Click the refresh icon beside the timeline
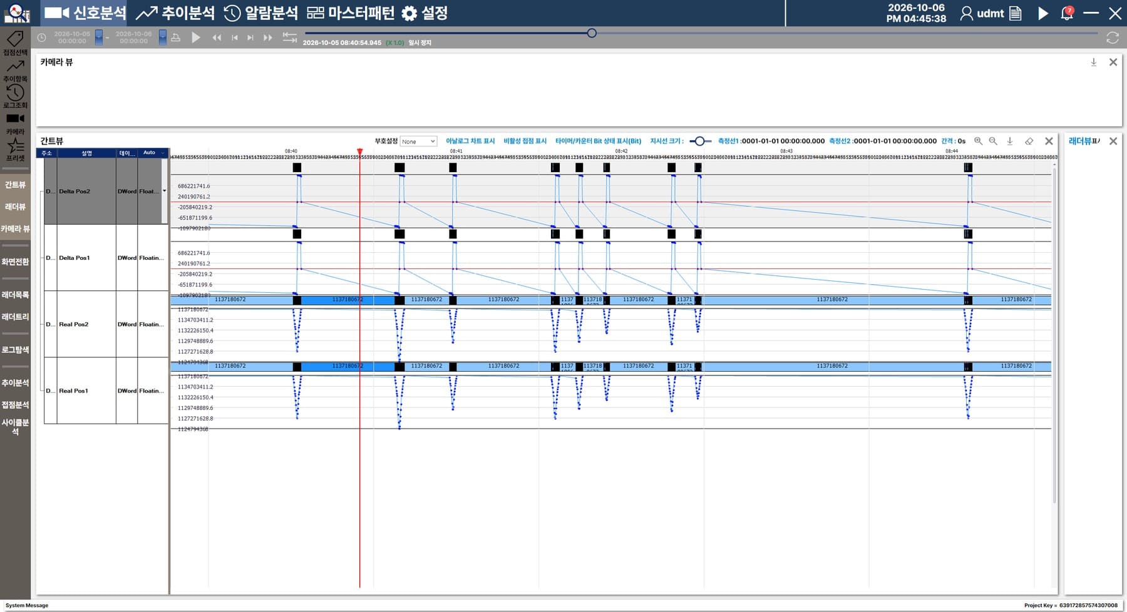Screen dimensions: 1127x612 (x=1113, y=38)
